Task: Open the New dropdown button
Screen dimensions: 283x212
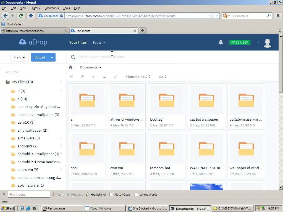Action: 20,57
